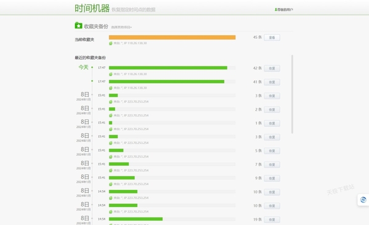The width and height of the screenshot is (369, 225).
Task: Restore the backup with 19 条
Action: (x=272, y=219)
